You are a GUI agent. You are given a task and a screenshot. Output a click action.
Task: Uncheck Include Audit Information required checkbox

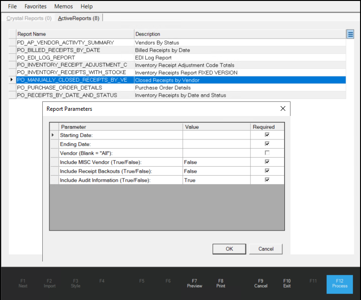click(267, 180)
